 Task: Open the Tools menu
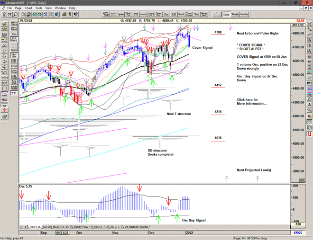pyautogui.click(x=39, y=8)
